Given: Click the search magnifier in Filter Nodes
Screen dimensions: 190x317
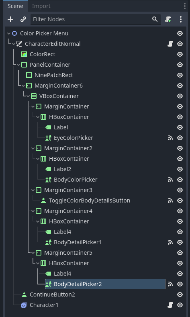Looking at the screenshot, I should click(155, 19).
